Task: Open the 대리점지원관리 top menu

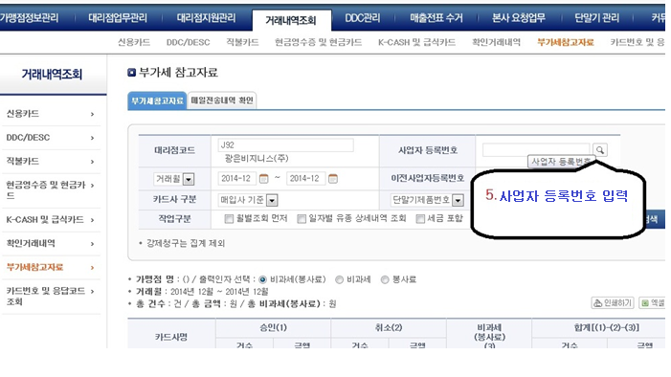Action: (x=206, y=18)
